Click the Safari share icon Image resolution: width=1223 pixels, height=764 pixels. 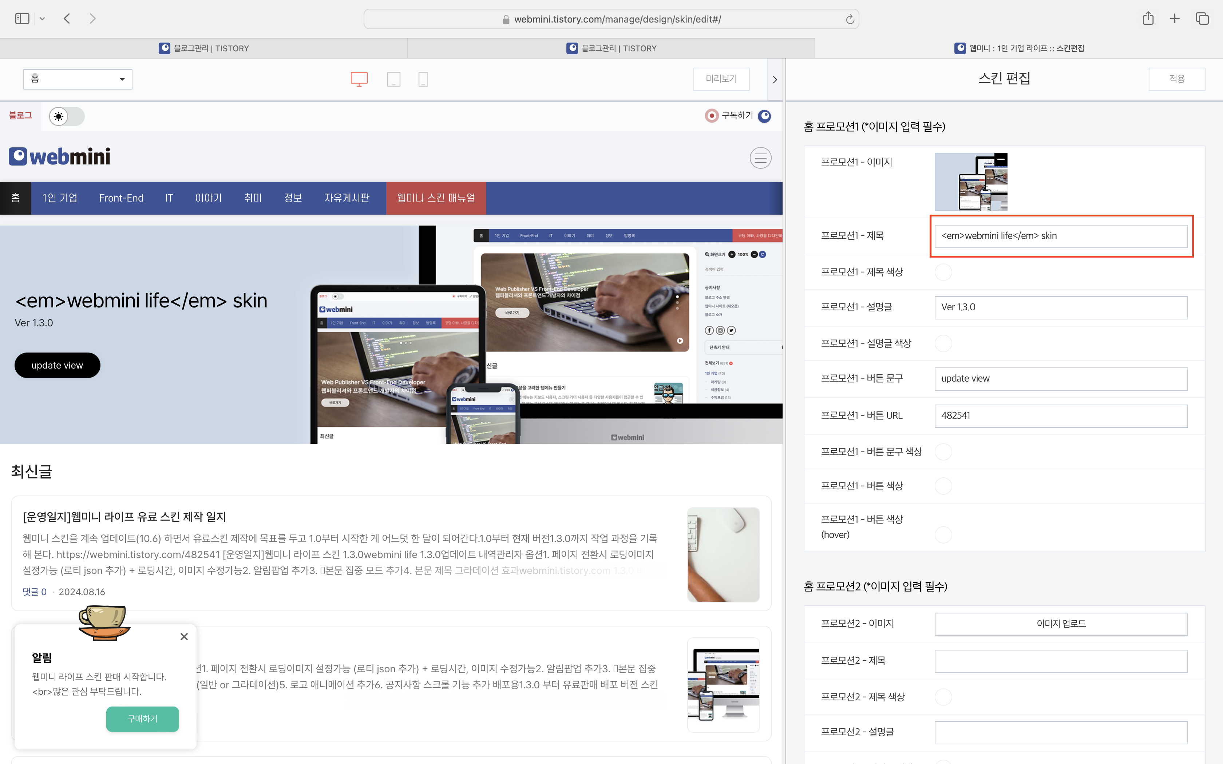tap(1148, 19)
